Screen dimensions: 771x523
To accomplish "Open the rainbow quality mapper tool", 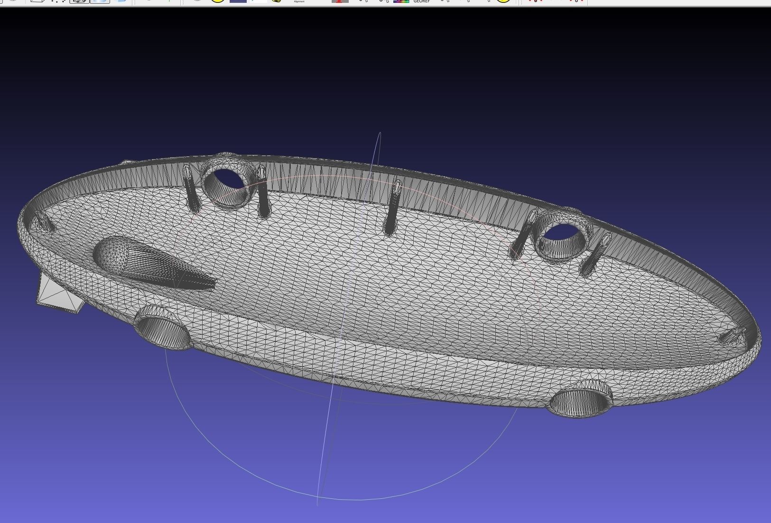I will (401, 1).
